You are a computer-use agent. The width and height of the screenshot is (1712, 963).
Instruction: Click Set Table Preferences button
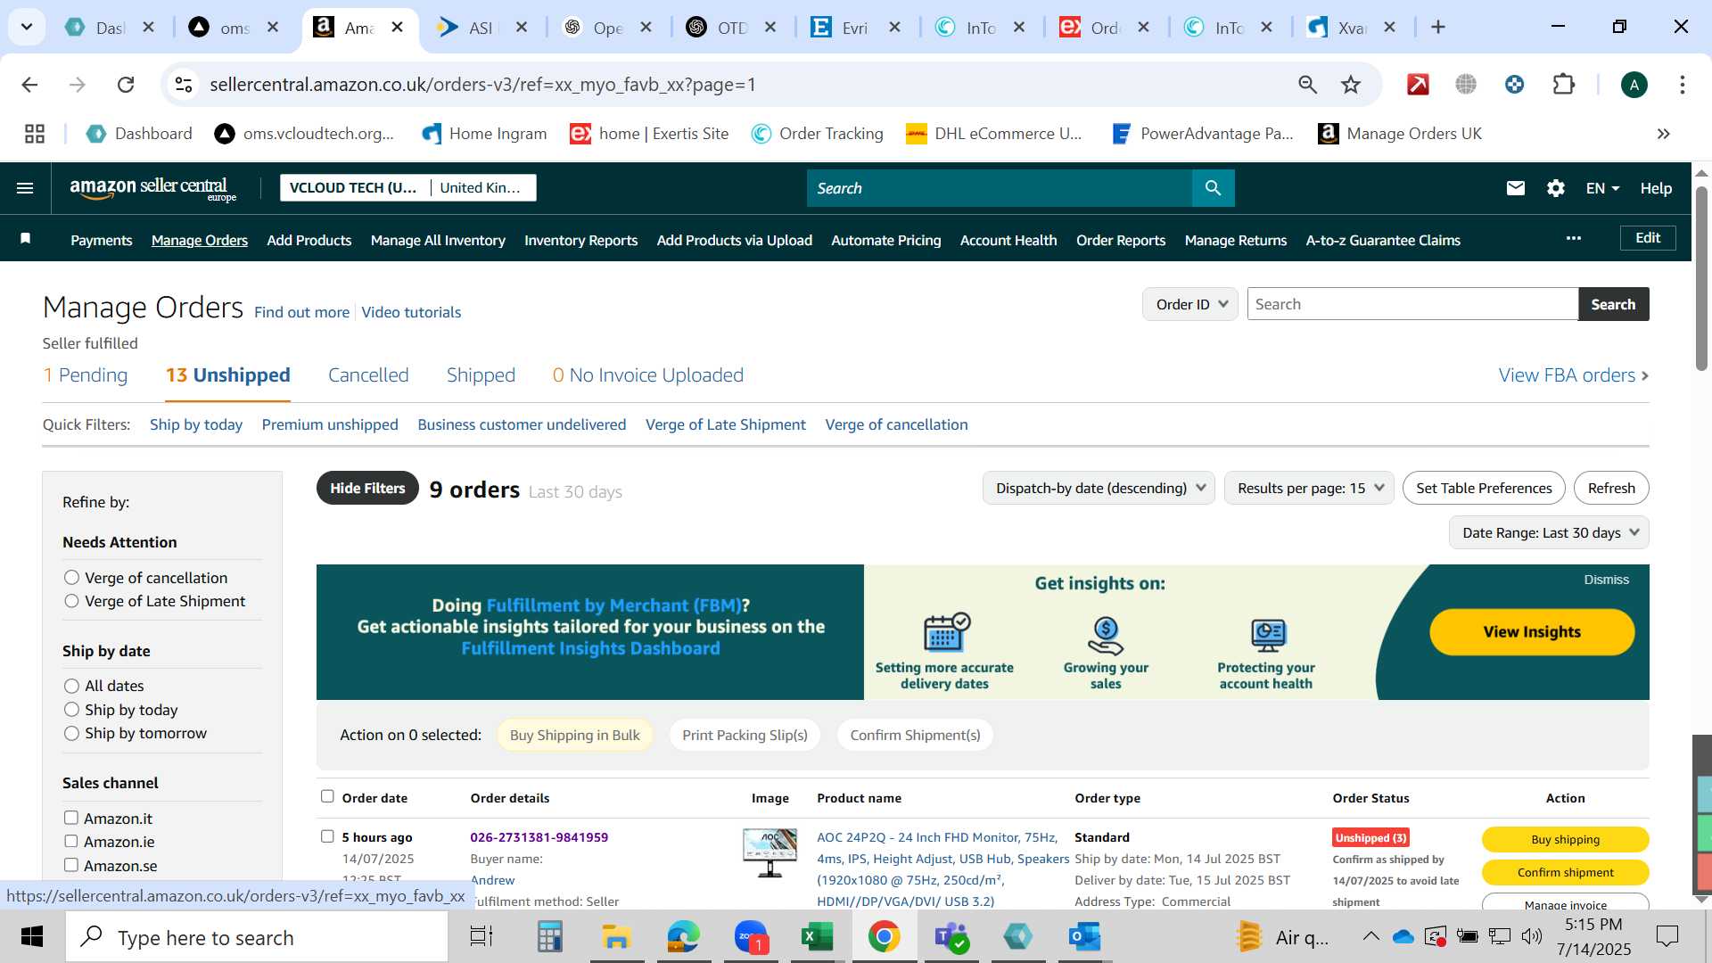(x=1484, y=488)
